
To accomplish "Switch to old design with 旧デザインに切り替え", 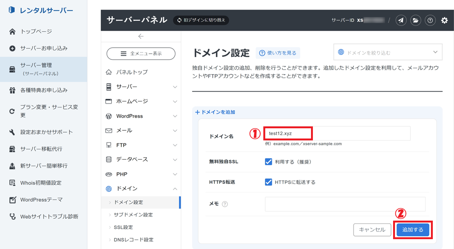I will [201, 20].
